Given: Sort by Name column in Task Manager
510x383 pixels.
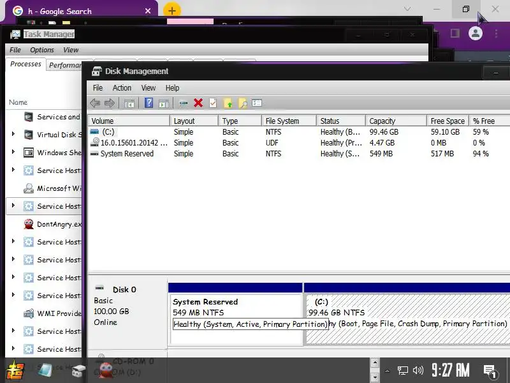Looking at the screenshot, I should [18, 102].
